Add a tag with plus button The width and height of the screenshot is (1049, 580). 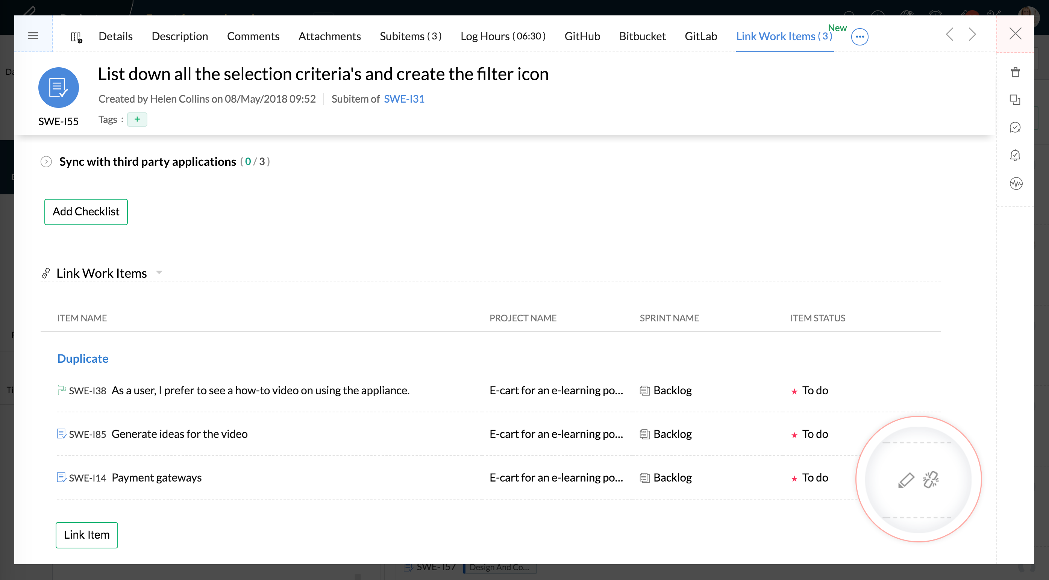point(137,119)
